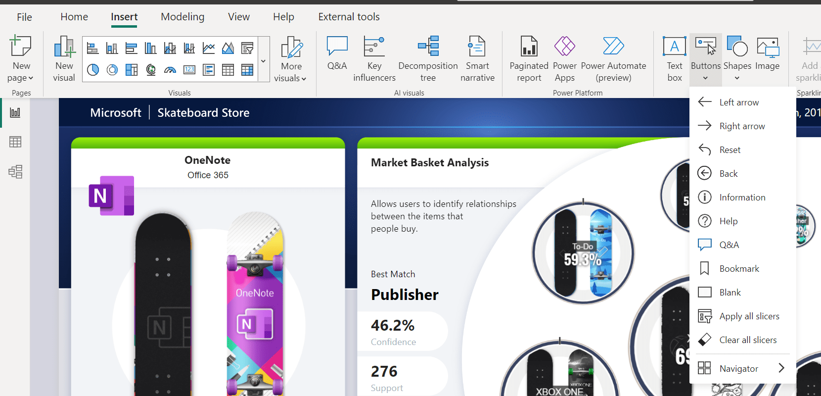This screenshot has height=396, width=821.
Task: Choose Q&A button in Buttons menu
Action: click(x=743, y=245)
